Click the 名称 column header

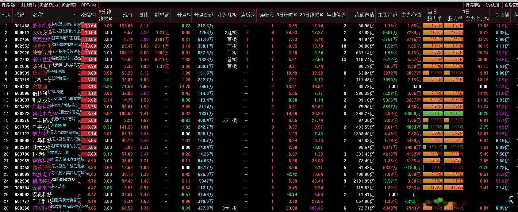click(x=38, y=15)
